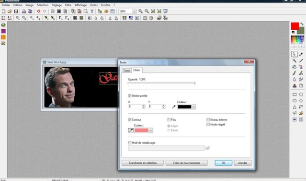This screenshot has width=306, height=181.
Task: Select the Elevé radio button
Action: 169,130
